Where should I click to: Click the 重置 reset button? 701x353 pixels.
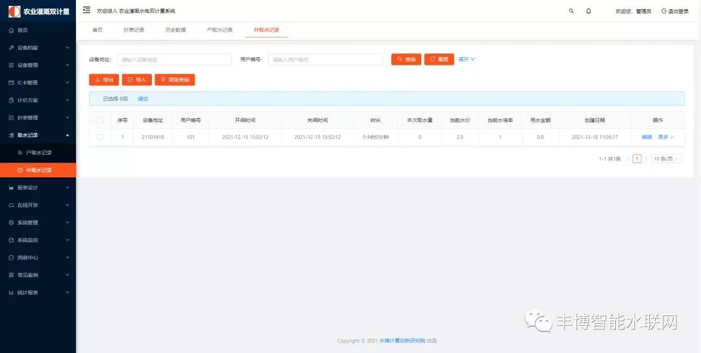pyautogui.click(x=439, y=59)
